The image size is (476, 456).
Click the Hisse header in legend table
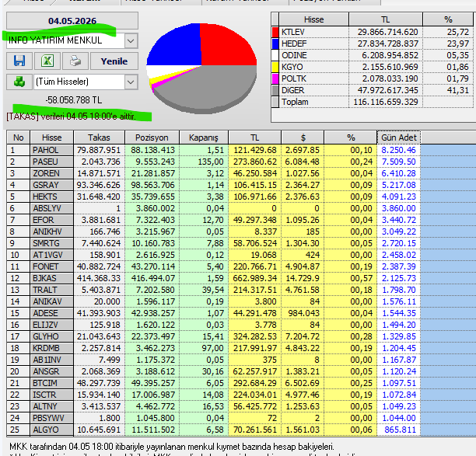click(x=314, y=19)
